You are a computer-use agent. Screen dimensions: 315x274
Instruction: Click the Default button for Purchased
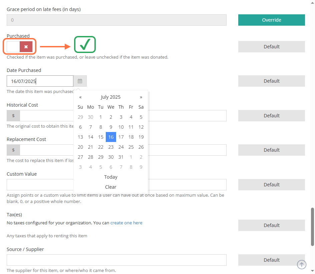tap(271, 47)
